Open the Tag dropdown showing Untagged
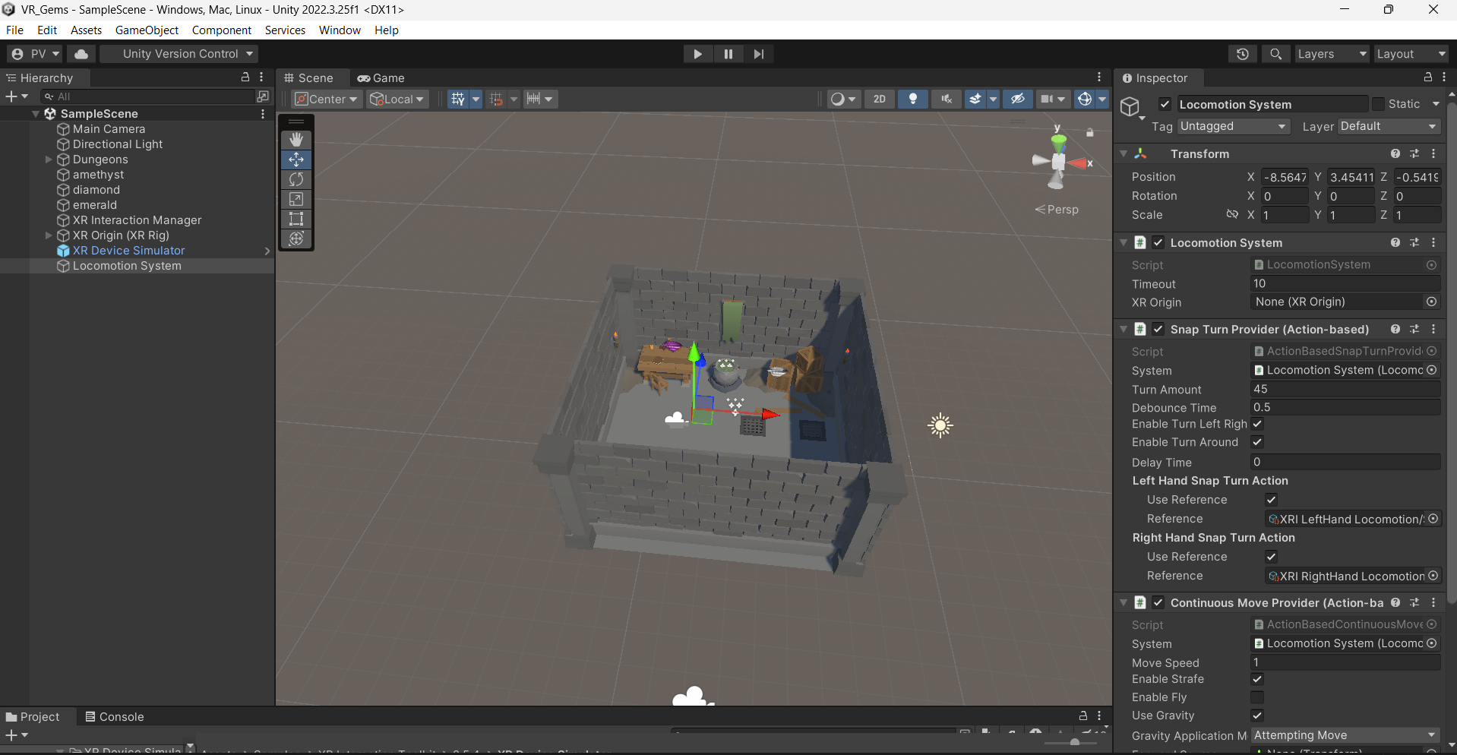Viewport: 1457px width, 755px height. 1233,126
